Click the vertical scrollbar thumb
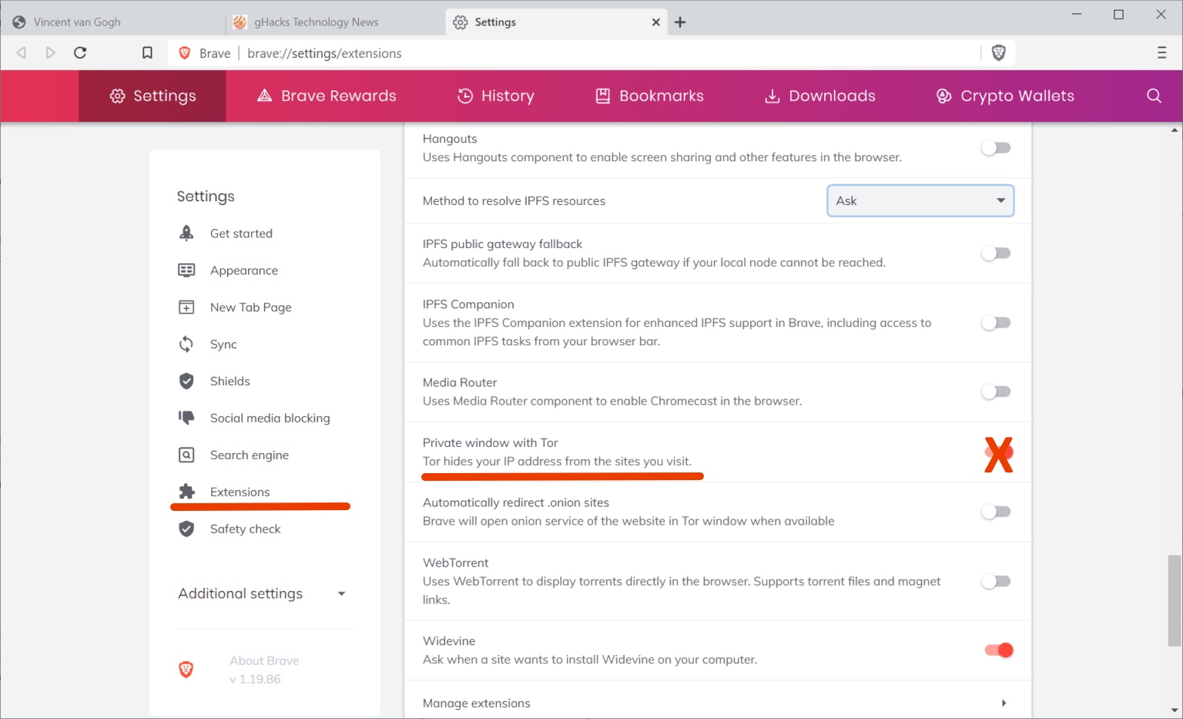Screen dimensions: 1183x719 click(1175, 600)
